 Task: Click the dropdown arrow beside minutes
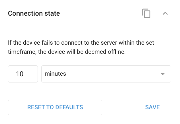[x=163, y=74]
